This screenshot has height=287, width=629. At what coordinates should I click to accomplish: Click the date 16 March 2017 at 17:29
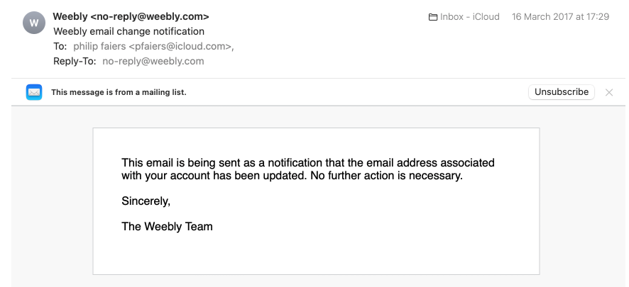[560, 17]
